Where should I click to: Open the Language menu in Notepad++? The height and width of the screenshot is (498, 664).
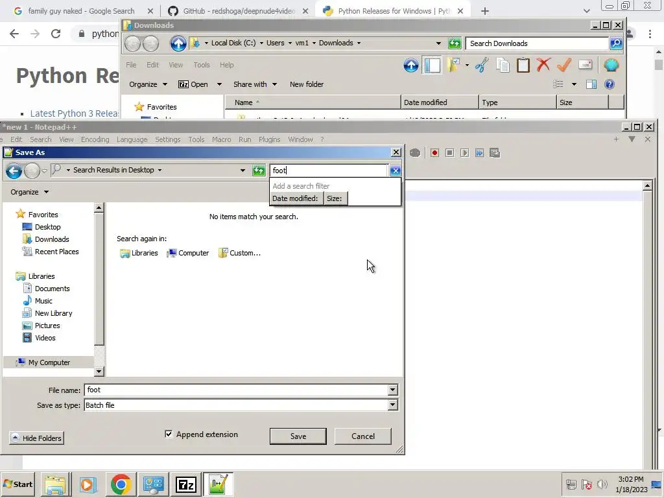coord(132,139)
